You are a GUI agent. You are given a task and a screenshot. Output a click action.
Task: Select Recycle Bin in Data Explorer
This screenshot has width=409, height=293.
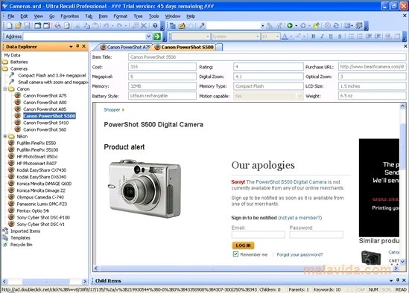point(21,245)
